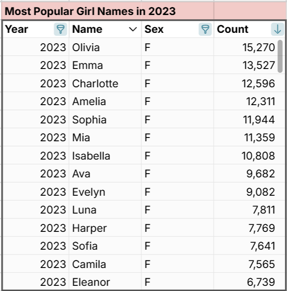The width and height of the screenshot is (287, 291).
Task: Select the table title 'Most Popular Girl Names in 2023'
Action: tap(90, 11)
